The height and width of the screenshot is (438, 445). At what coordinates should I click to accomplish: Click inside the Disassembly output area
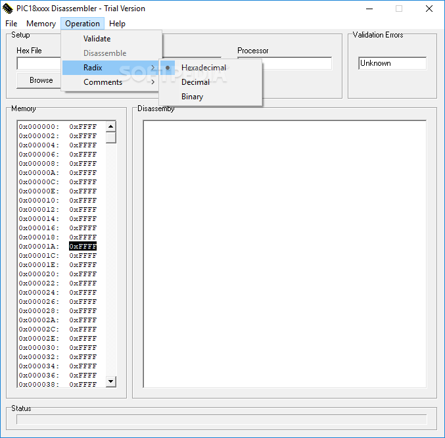click(285, 254)
